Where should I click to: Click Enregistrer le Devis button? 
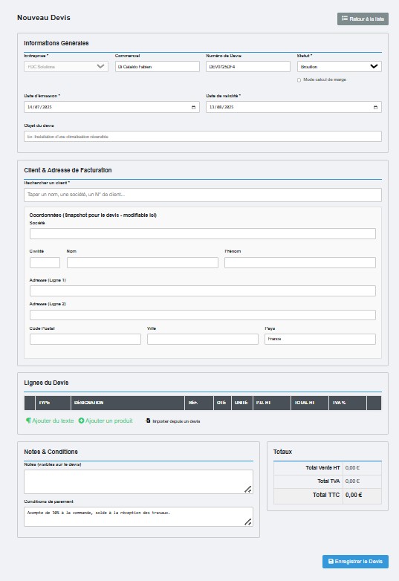(x=355, y=562)
